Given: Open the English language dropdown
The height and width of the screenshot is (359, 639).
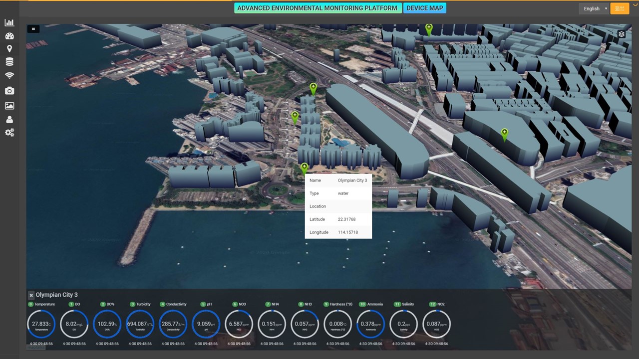Looking at the screenshot, I should pos(594,8).
